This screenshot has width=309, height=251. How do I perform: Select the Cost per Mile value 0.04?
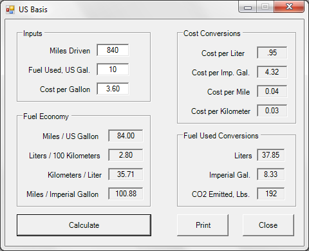(272, 91)
